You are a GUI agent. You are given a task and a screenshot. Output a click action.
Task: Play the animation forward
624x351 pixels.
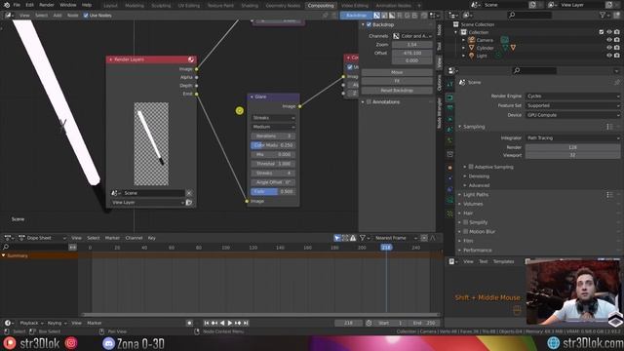point(230,323)
